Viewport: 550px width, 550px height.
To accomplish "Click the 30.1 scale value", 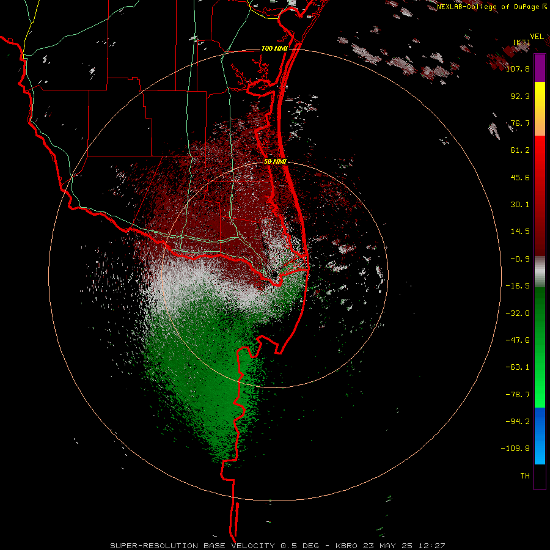I will [520, 205].
